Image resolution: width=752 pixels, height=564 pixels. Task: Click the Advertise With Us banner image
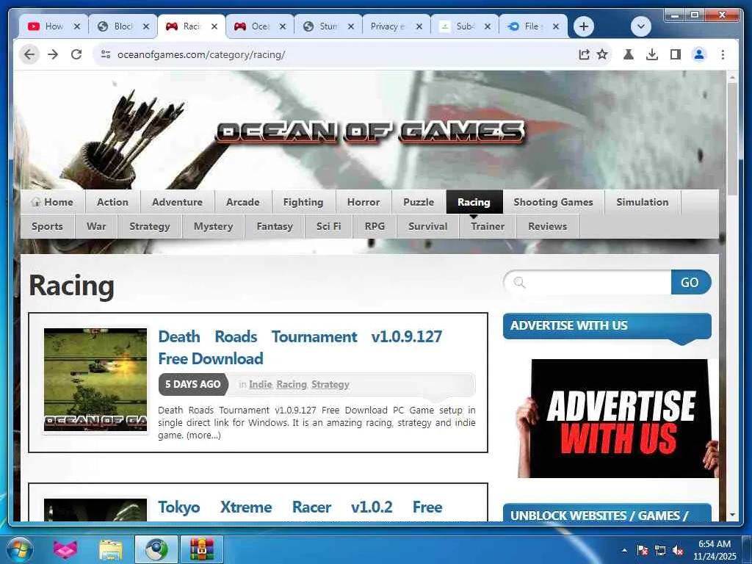click(x=618, y=418)
